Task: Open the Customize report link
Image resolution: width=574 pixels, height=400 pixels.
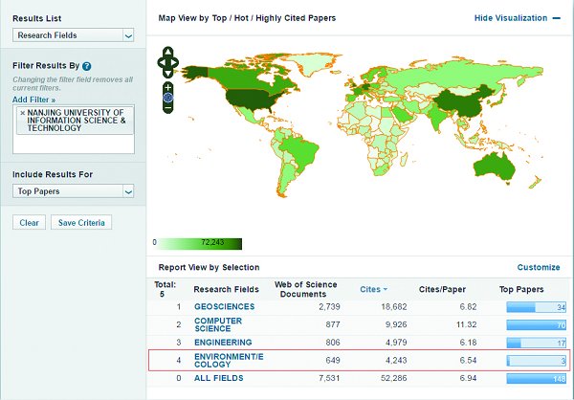Action: click(x=538, y=268)
